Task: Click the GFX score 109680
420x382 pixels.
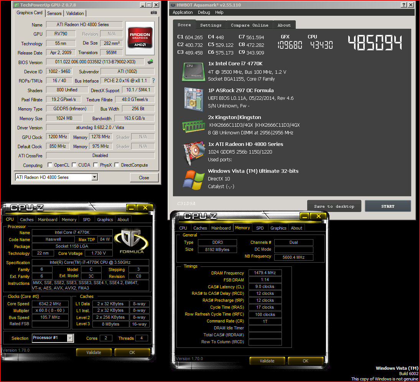Action: (x=290, y=45)
